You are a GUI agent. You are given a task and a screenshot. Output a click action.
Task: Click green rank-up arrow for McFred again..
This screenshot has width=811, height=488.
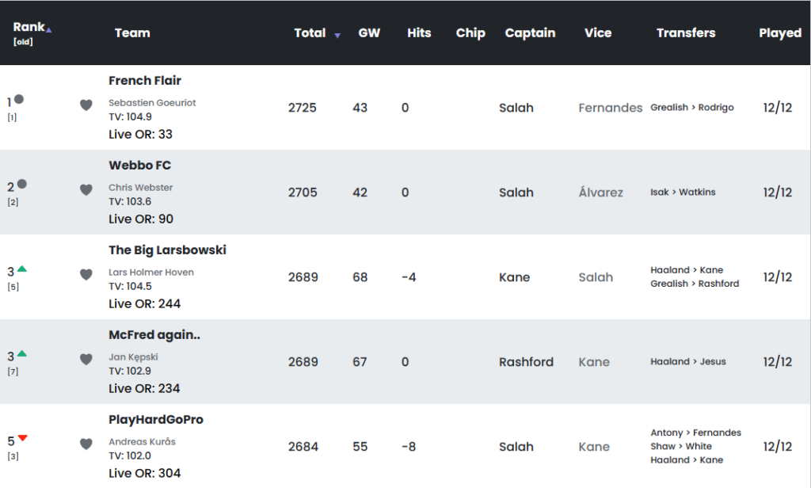[x=21, y=353]
